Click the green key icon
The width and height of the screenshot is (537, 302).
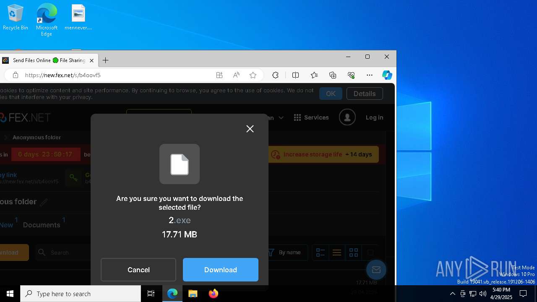tap(73, 178)
